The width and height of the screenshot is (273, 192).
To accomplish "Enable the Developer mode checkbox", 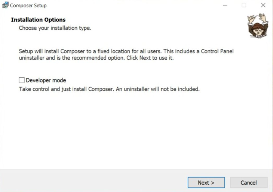I will tap(22, 80).
